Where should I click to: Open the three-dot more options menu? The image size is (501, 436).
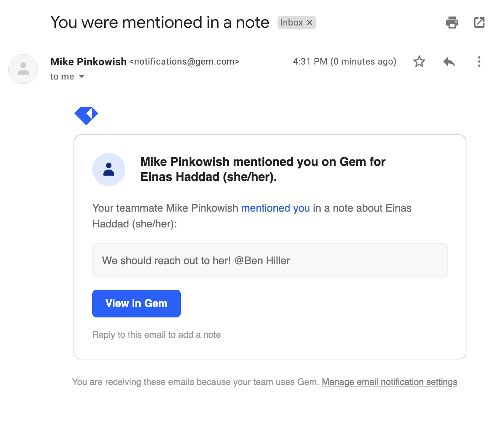(479, 62)
